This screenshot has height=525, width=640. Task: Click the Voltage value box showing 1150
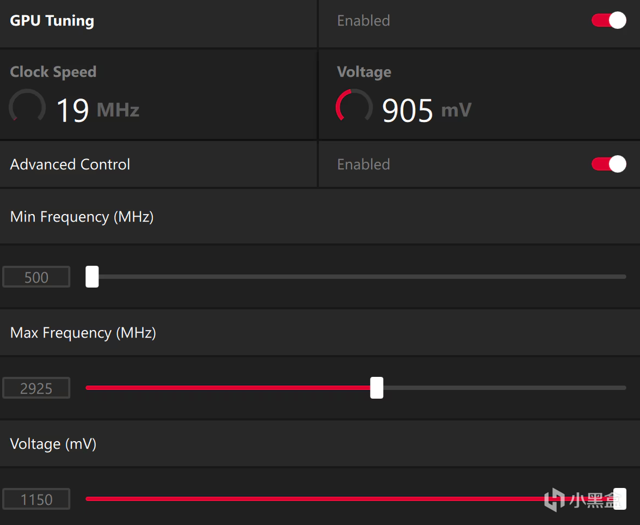point(36,499)
